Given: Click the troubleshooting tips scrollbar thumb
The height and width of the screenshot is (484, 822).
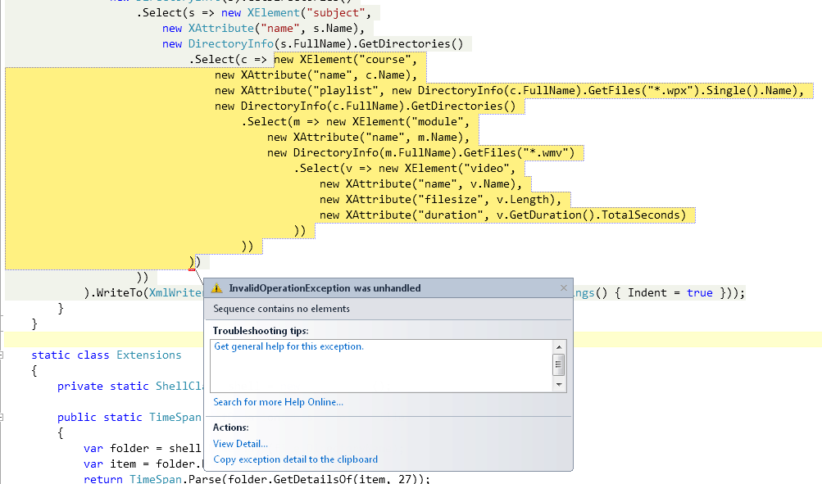Looking at the screenshot, I should 559,364.
